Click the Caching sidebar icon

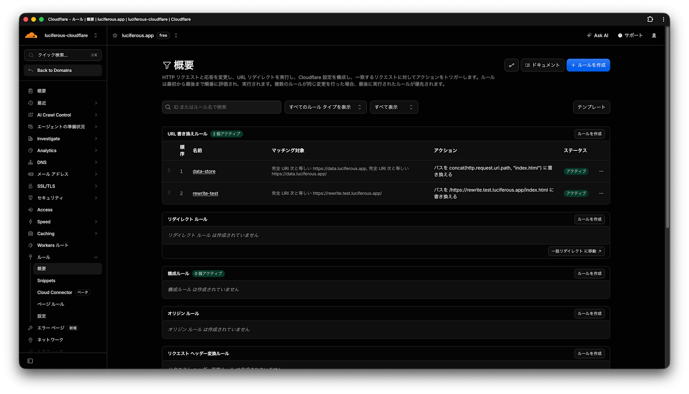pyautogui.click(x=31, y=234)
